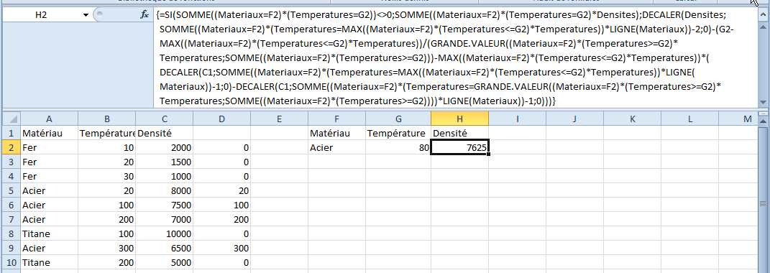Select cell A8 containing Titane
Viewport: 770px width, 273px height.
click(x=49, y=233)
